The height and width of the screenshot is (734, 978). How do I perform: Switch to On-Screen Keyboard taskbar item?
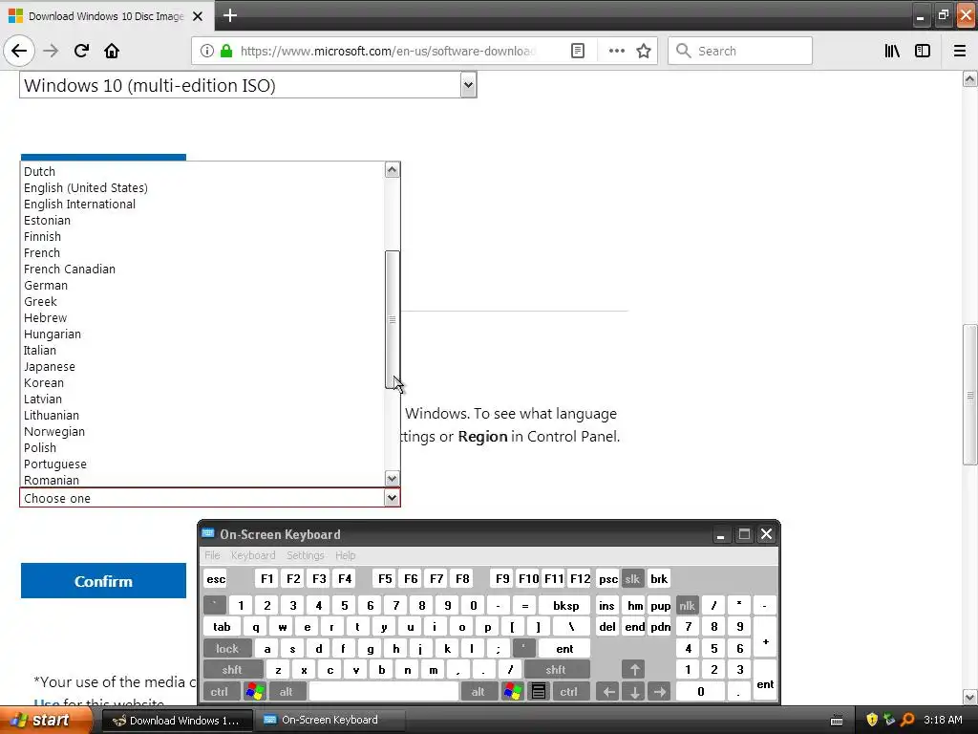tap(330, 720)
